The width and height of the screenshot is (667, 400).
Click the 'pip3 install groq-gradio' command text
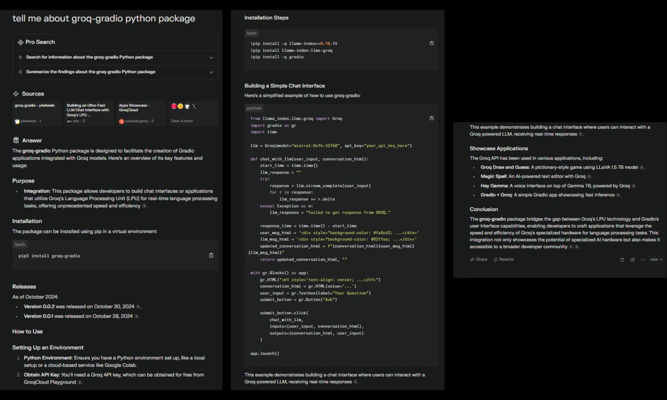click(x=49, y=256)
